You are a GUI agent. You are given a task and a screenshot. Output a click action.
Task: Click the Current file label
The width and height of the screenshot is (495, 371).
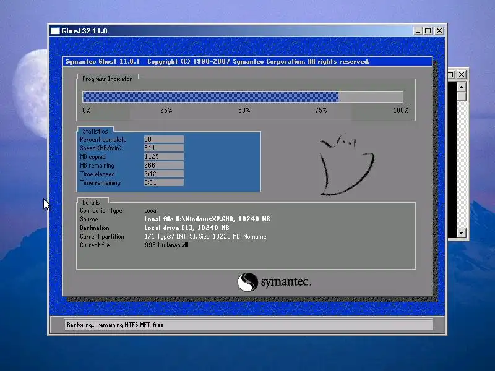95,245
